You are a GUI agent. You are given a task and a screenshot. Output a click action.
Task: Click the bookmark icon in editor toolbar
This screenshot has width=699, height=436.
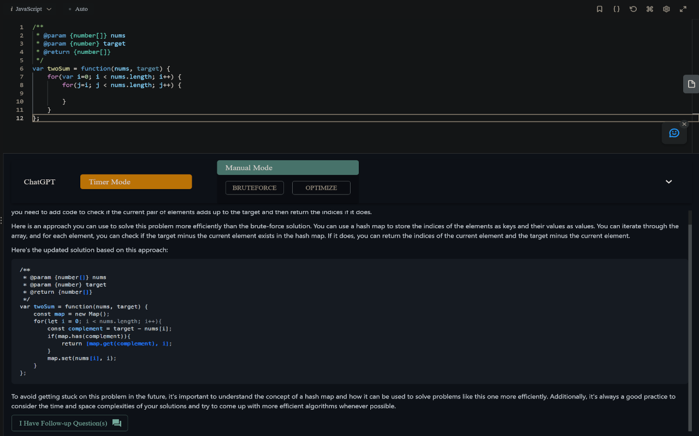click(600, 9)
